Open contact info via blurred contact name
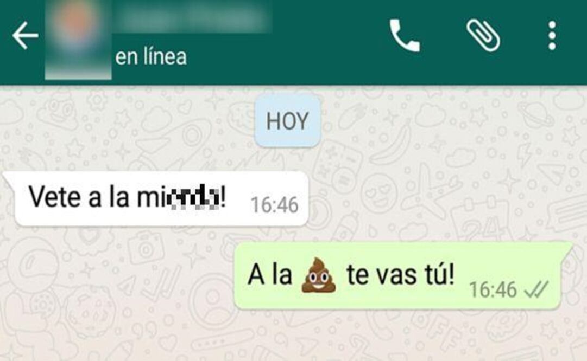The image size is (587, 361). (192, 18)
